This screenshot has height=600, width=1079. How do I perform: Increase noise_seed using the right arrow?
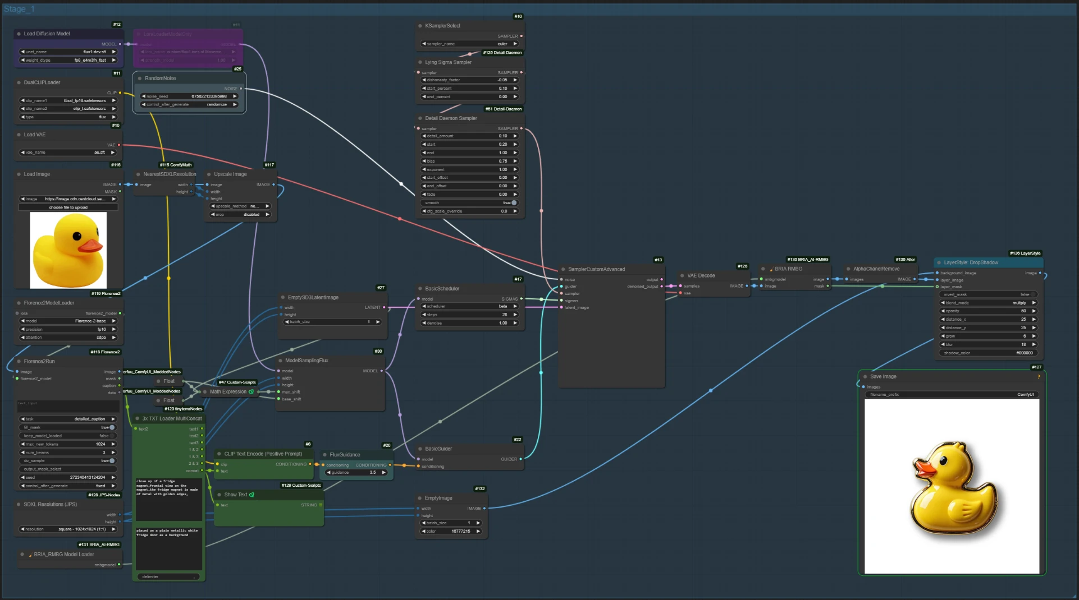click(x=235, y=96)
